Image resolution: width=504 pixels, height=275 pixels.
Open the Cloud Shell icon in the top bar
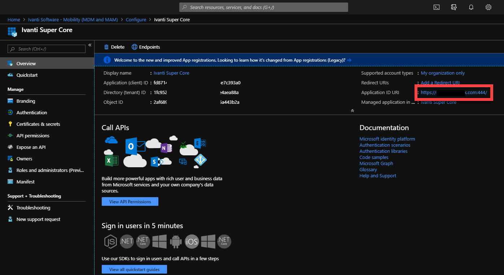[436, 7]
